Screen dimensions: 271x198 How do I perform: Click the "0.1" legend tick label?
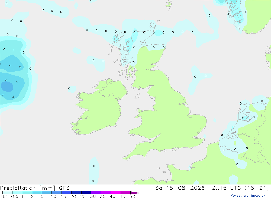pos(5,196)
